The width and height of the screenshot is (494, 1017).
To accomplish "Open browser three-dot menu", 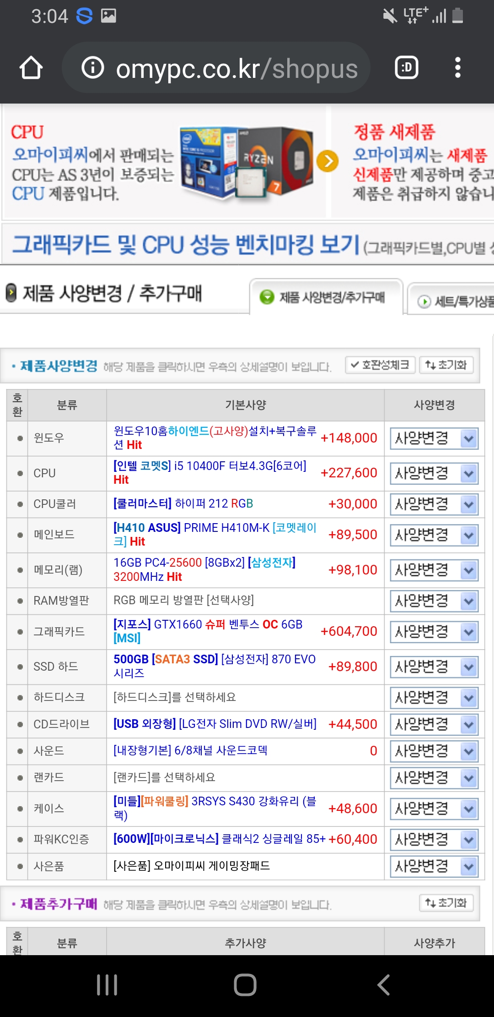I will click(x=457, y=68).
